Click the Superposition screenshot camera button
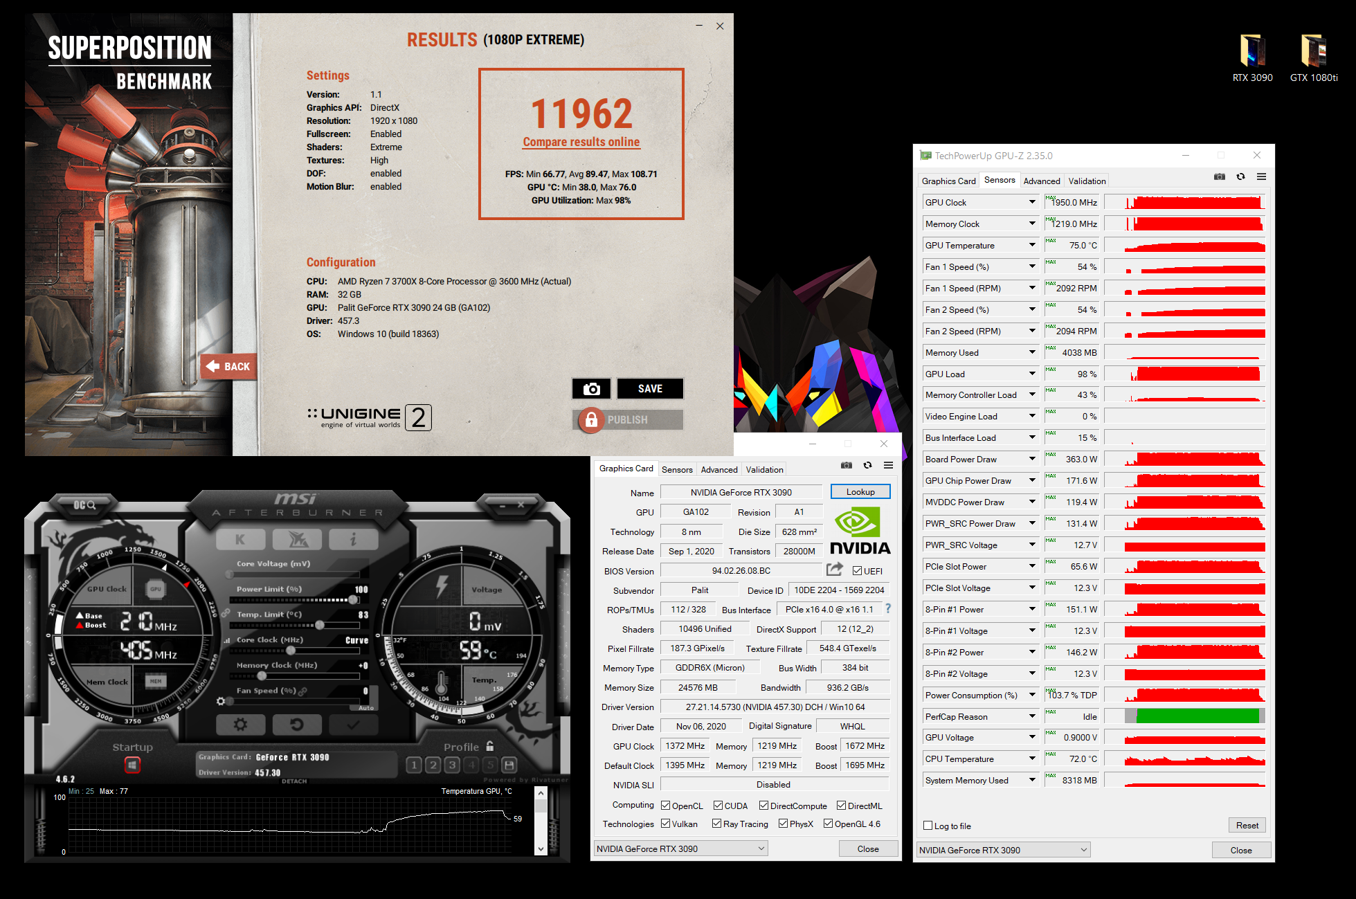This screenshot has height=899, width=1356. [x=591, y=389]
